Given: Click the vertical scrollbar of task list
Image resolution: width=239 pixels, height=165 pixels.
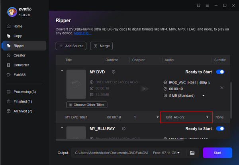Looking at the screenshot, I should tap(231, 100).
